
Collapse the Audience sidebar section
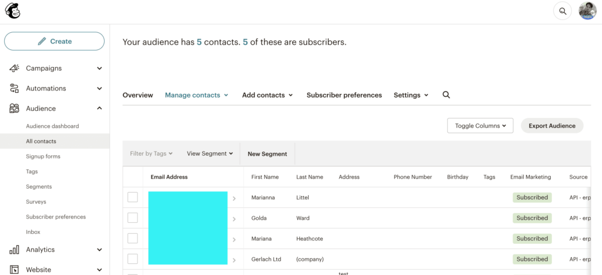tap(99, 109)
